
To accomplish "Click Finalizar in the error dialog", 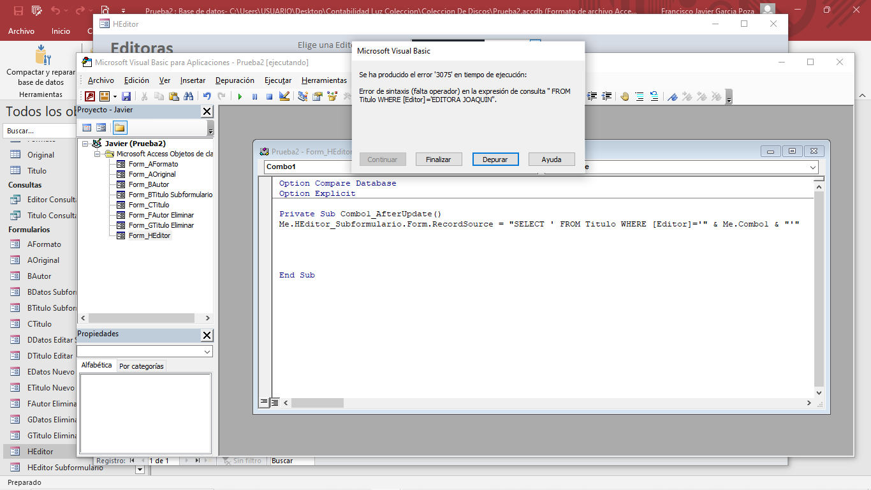I will click(x=439, y=159).
